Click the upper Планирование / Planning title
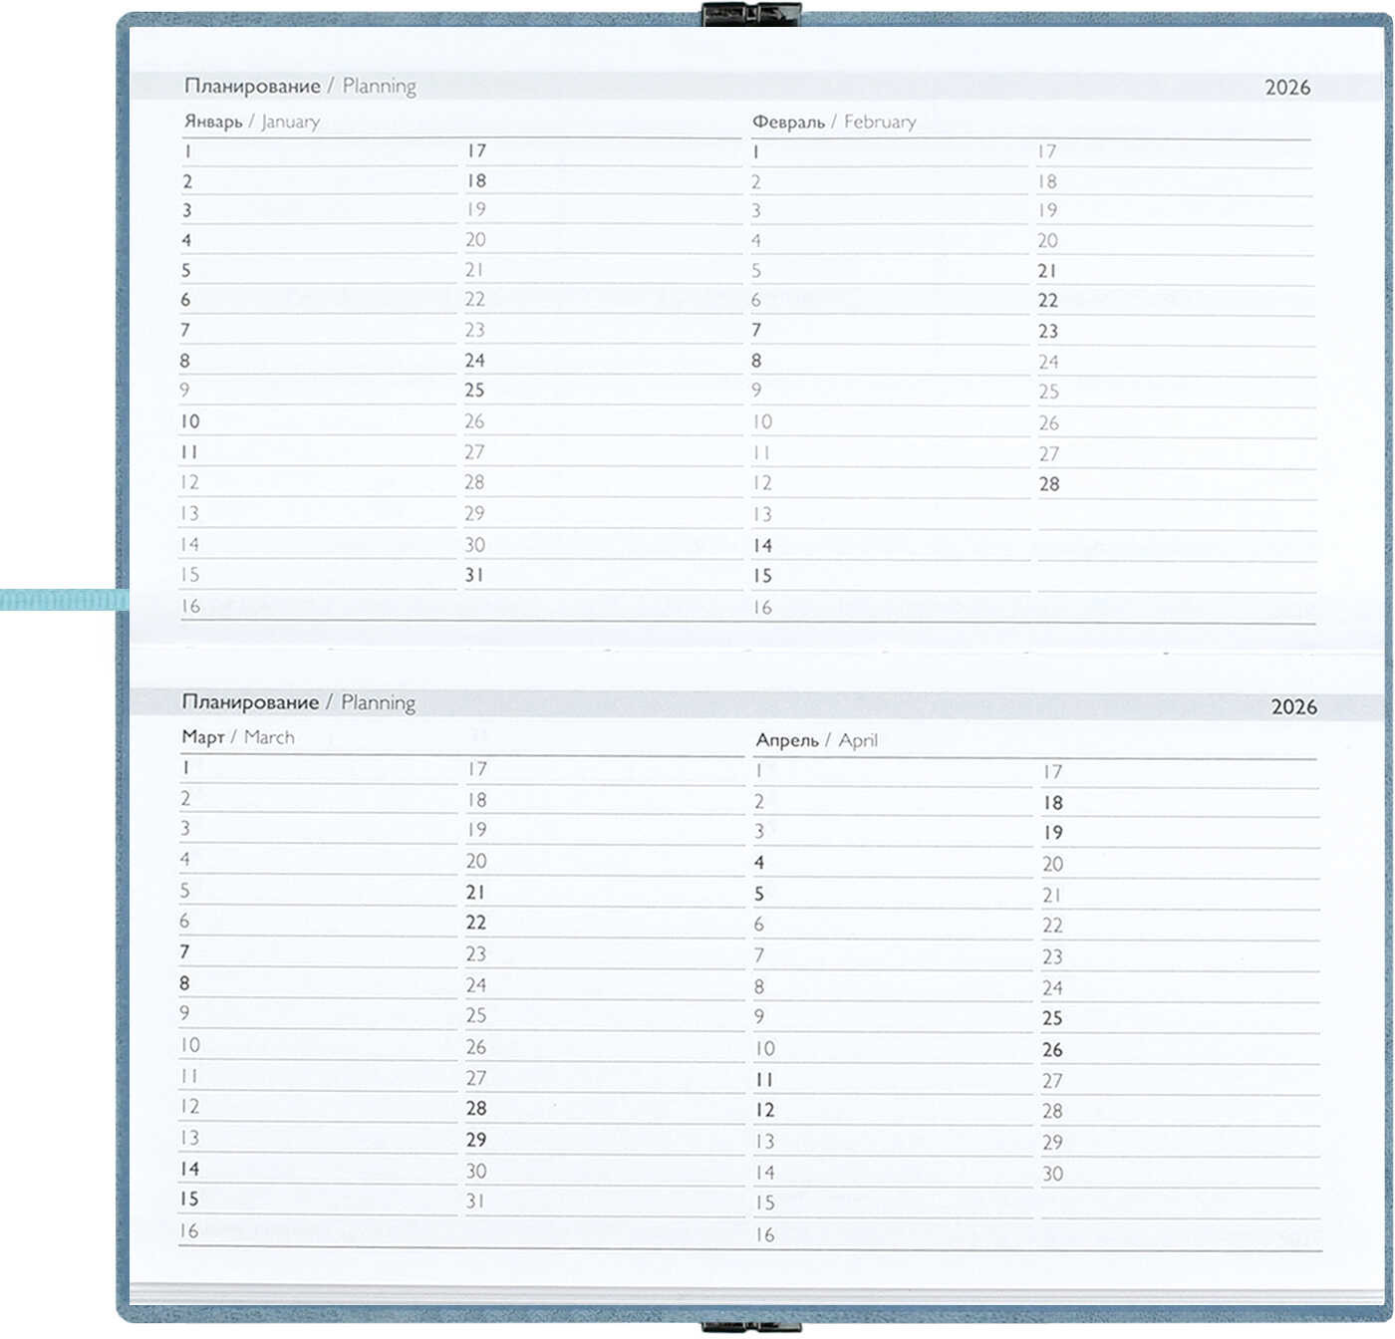 pyautogui.click(x=300, y=87)
